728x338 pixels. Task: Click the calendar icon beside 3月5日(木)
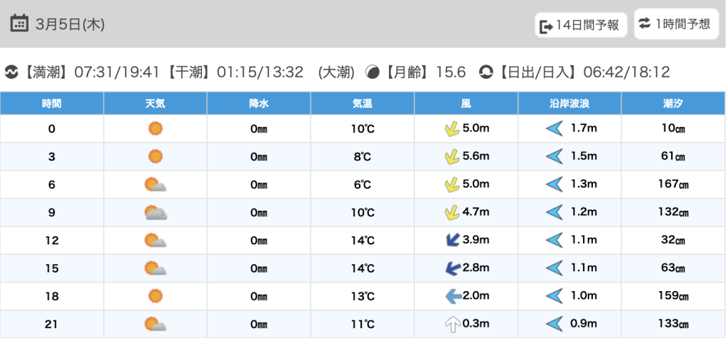click(x=20, y=23)
